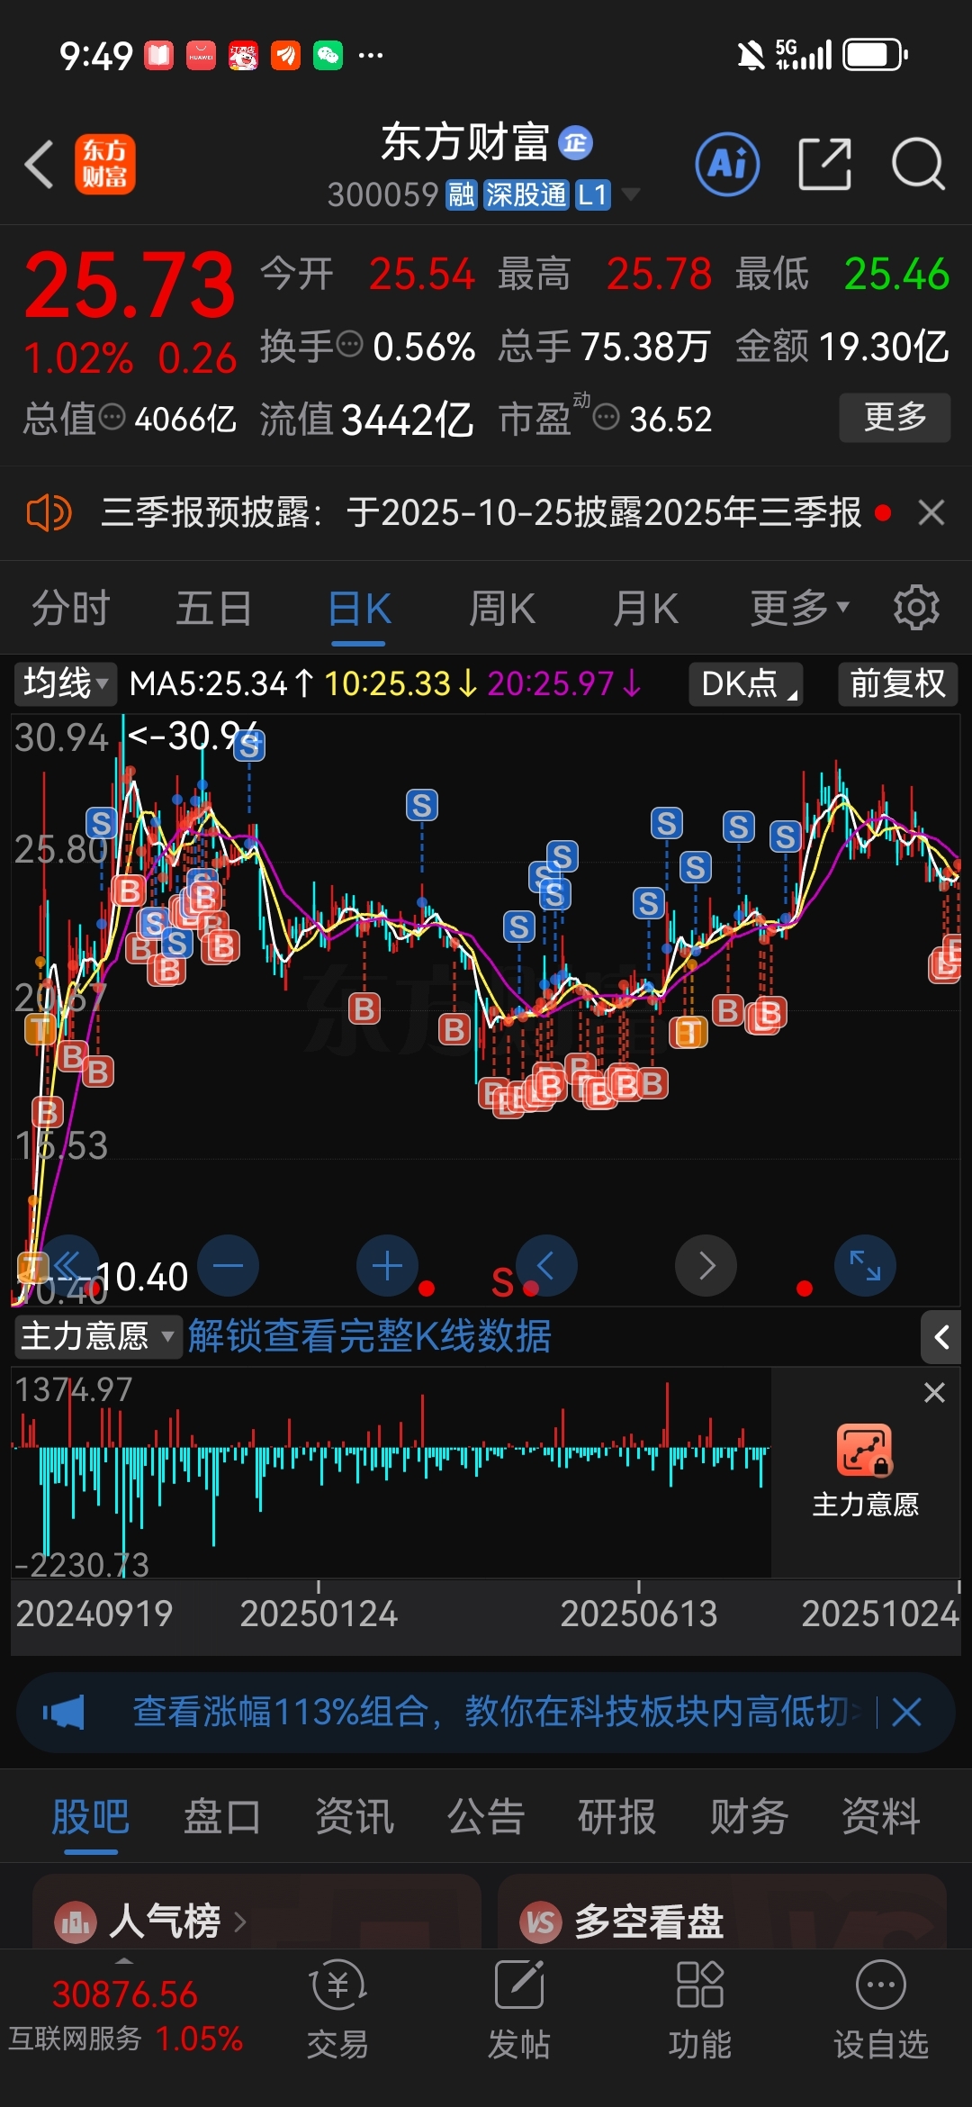Tap the 东方财富 orange app logo
The height and width of the screenshot is (2107, 972).
[105, 165]
